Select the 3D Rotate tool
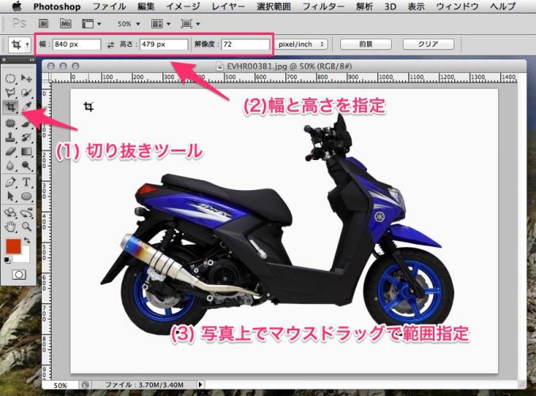The width and height of the screenshot is (536, 396). pyautogui.click(x=10, y=213)
